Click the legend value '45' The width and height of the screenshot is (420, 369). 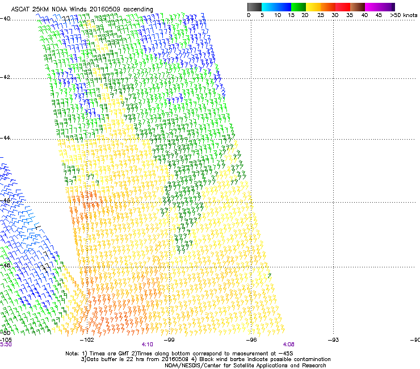coord(379,15)
